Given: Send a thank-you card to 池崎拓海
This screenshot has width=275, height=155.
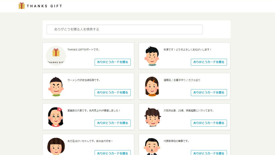Looking at the screenshot, I should click(112, 92).
